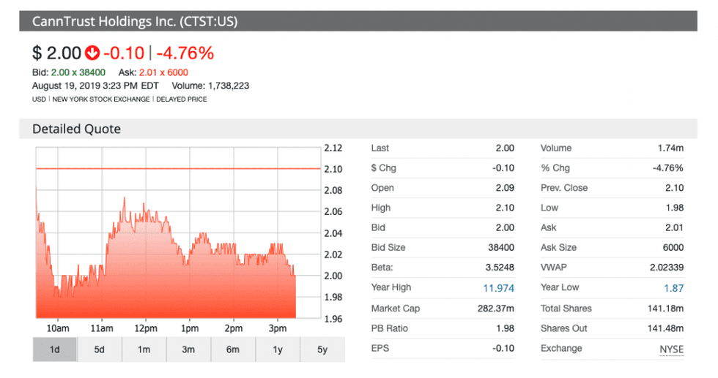Image resolution: width=718 pixels, height=378 pixels.
Task: Select the 6m time range tab
Action: (x=233, y=349)
